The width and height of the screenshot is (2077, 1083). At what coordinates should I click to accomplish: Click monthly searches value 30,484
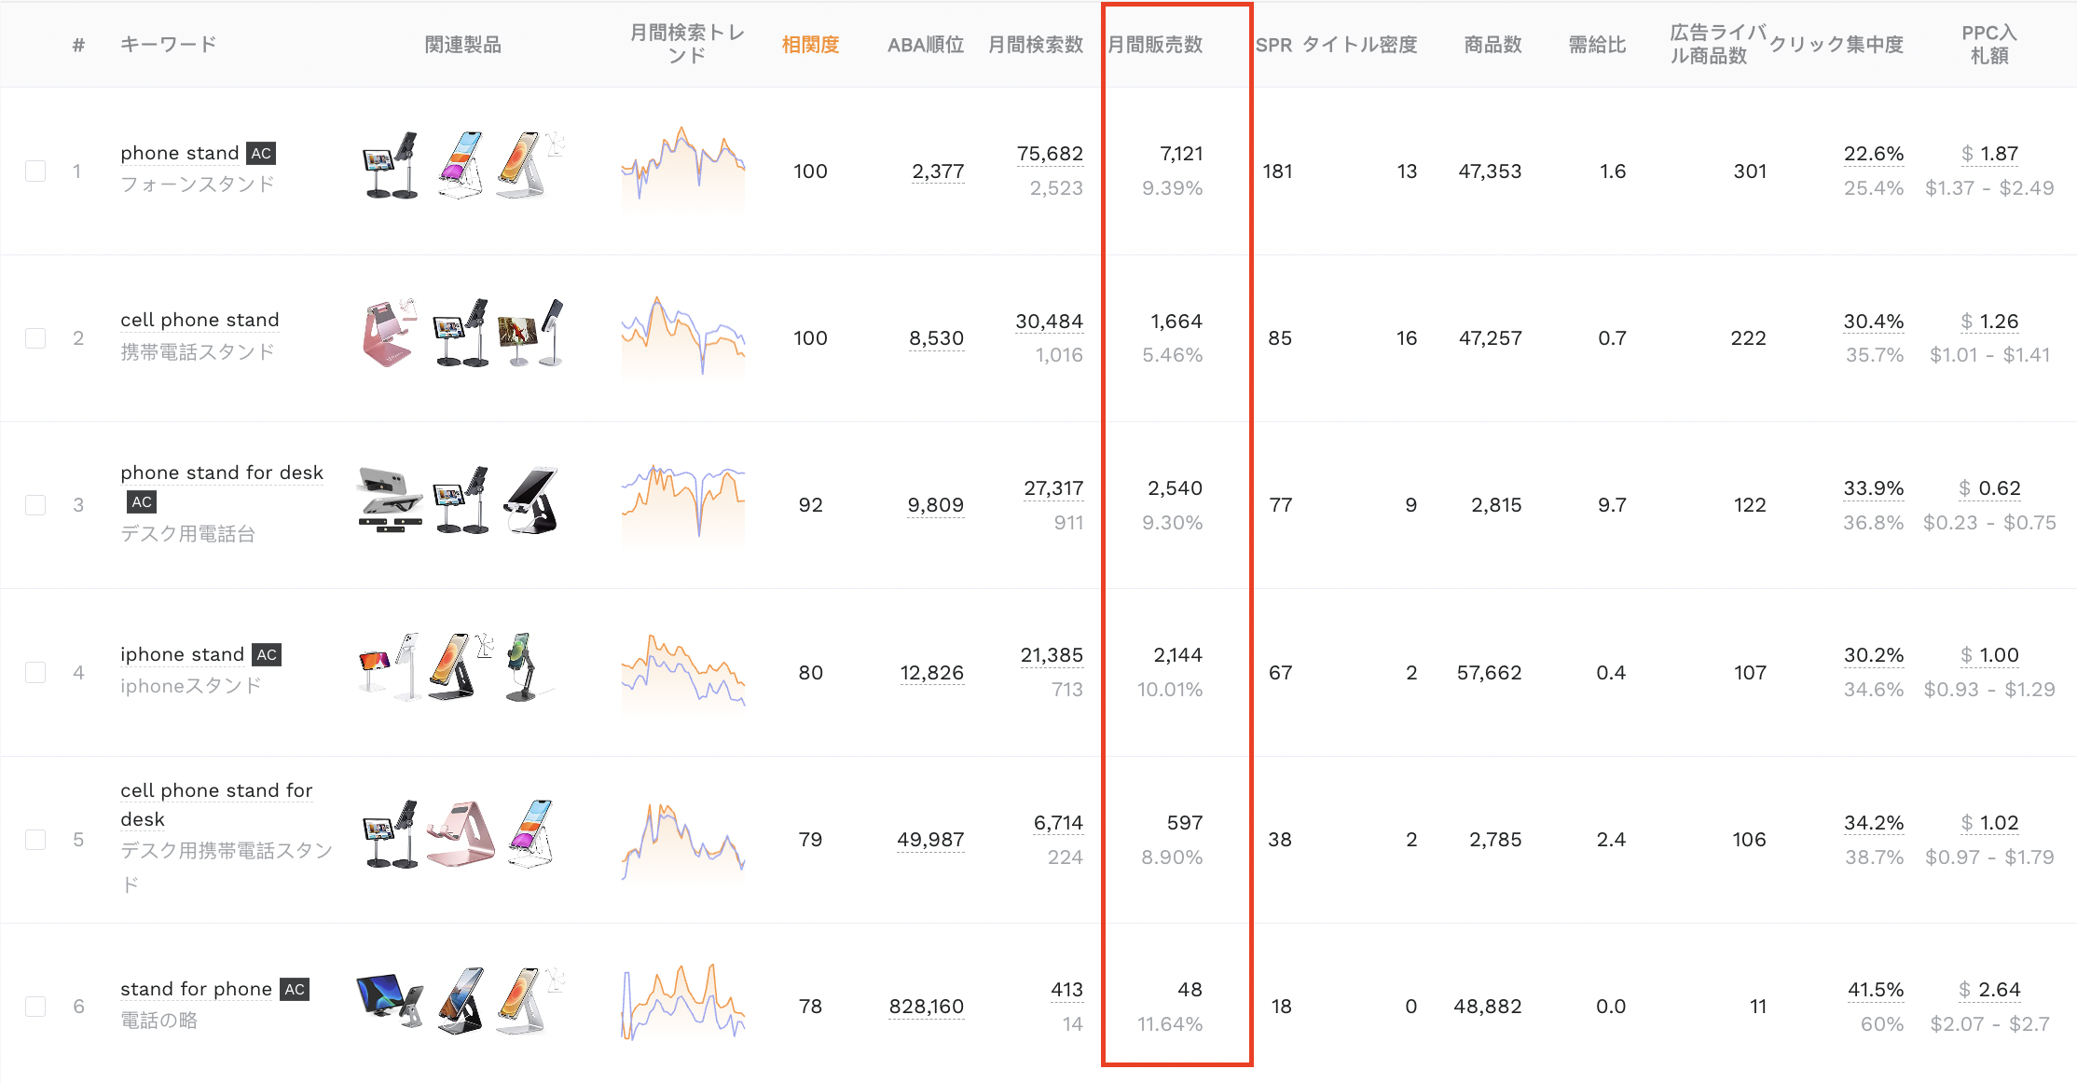(x=1049, y=322)
